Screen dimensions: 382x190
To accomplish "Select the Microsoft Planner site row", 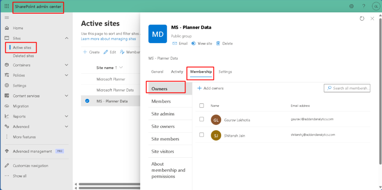I will (110, 79).
